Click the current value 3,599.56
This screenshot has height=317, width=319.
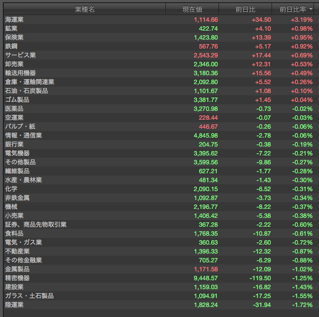tap(206, 162)
